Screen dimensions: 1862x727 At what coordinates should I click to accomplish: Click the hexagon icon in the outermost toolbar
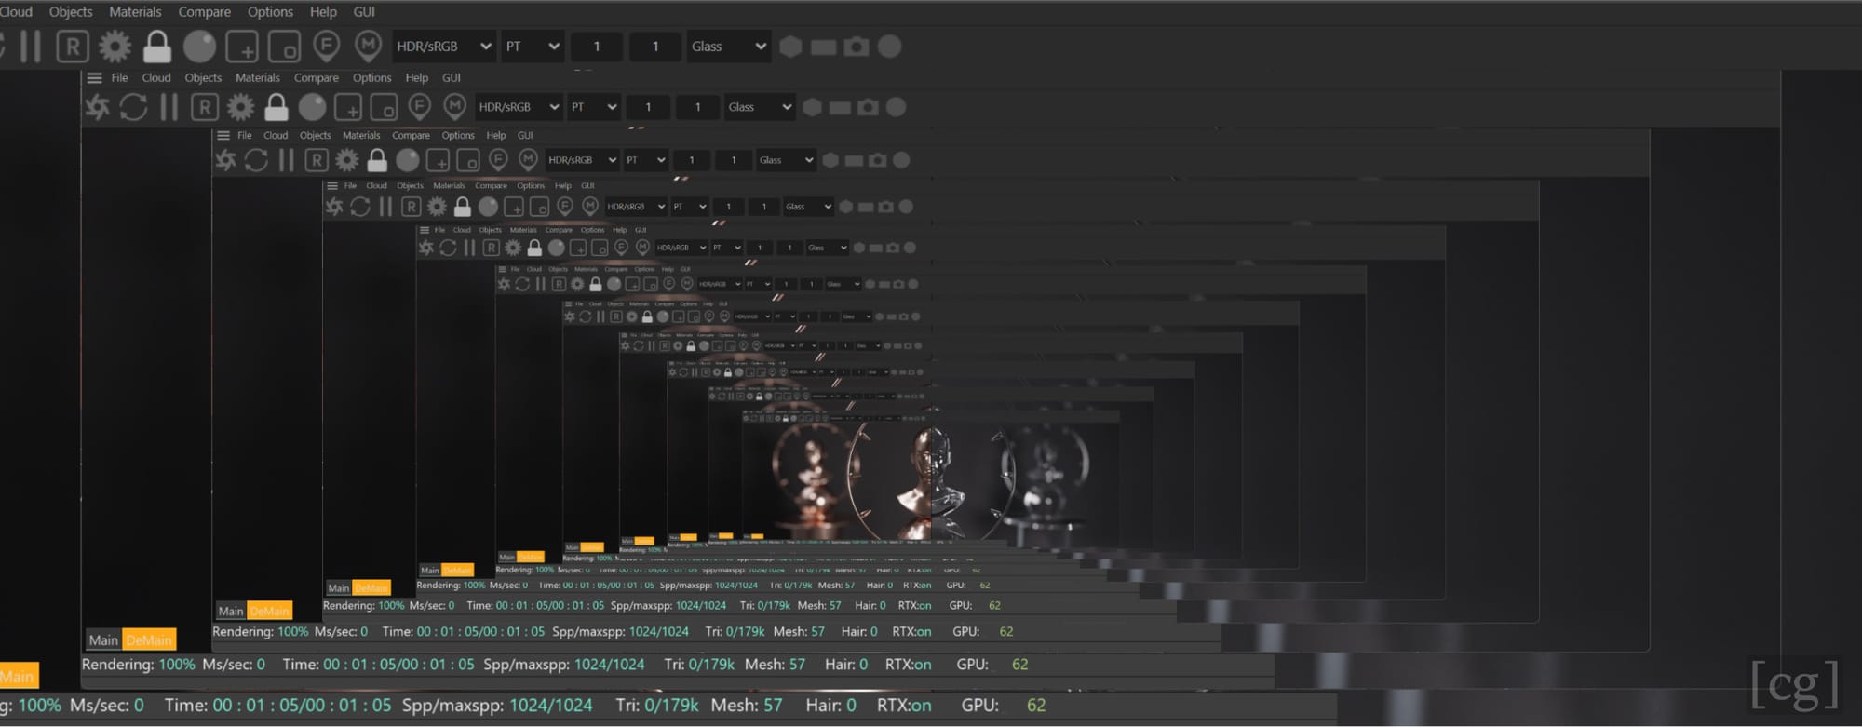click(x=790, y=46)
